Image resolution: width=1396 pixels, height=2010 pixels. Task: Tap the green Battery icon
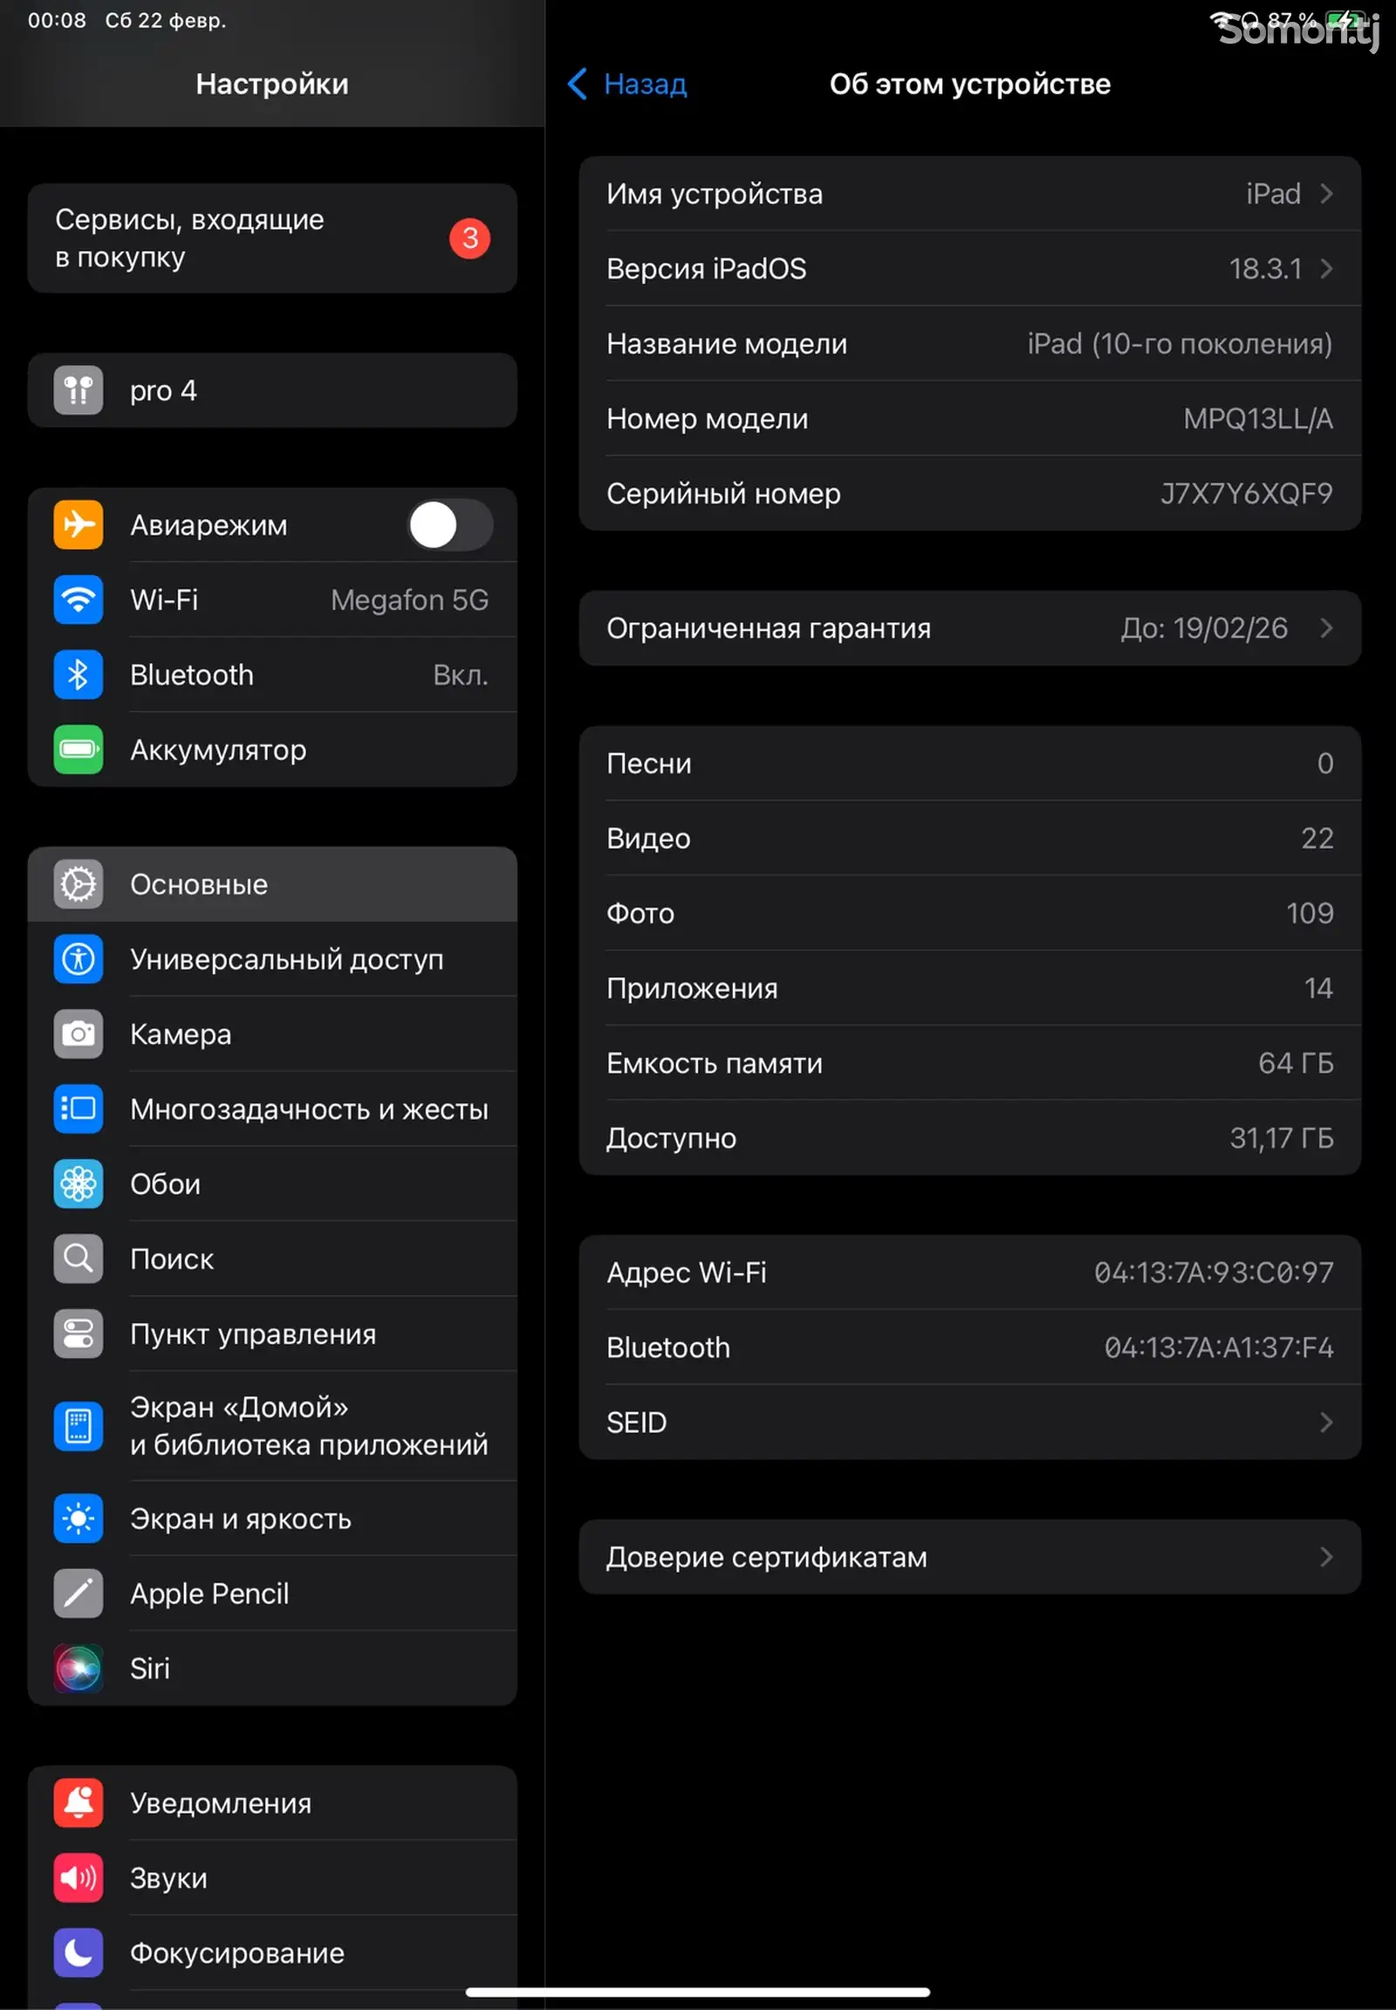point(78,750)
